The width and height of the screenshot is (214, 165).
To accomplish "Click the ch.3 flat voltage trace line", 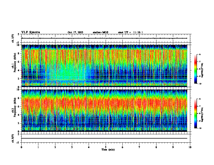I will 104,138.
